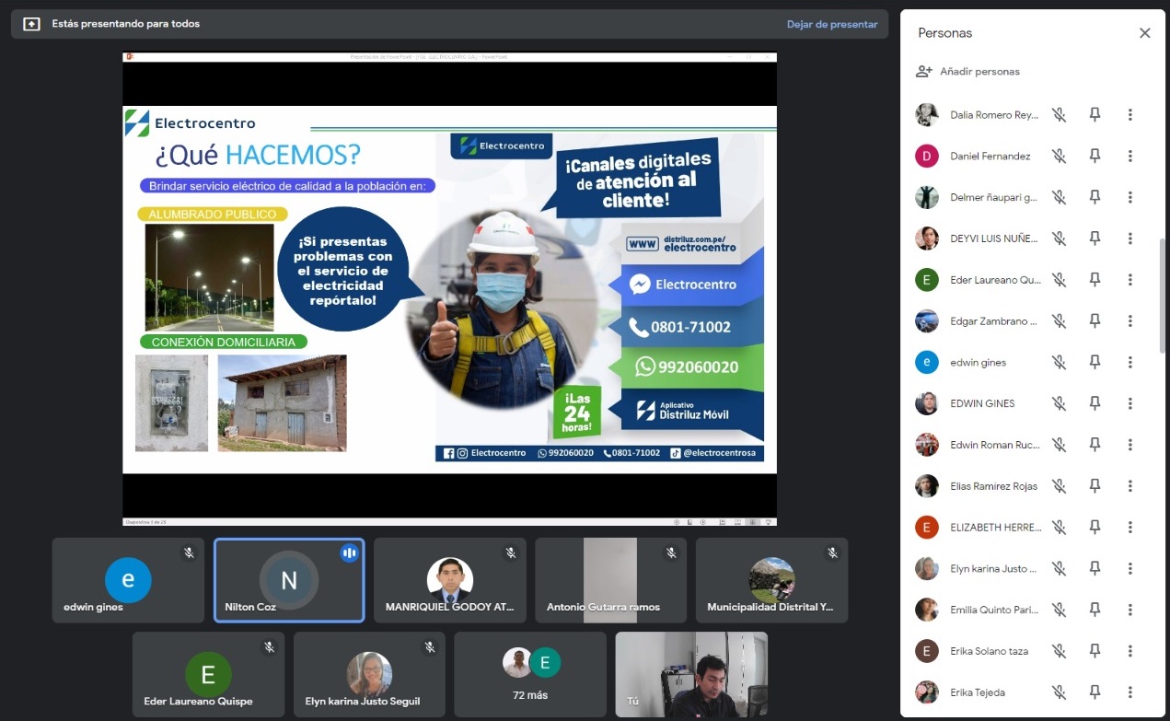Close the Personas panel
The height and width of the screenshot is (721, 1170).
click(x=1144, y=33)
